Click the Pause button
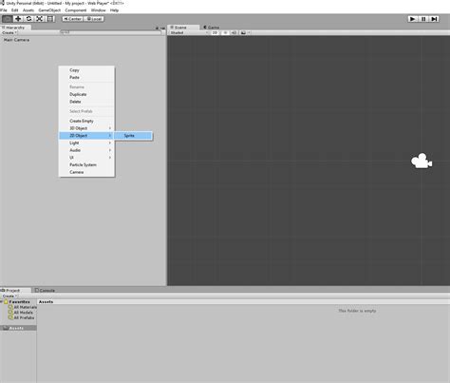Viewport: 450px width, 383px height. click(x=423, y=19)
